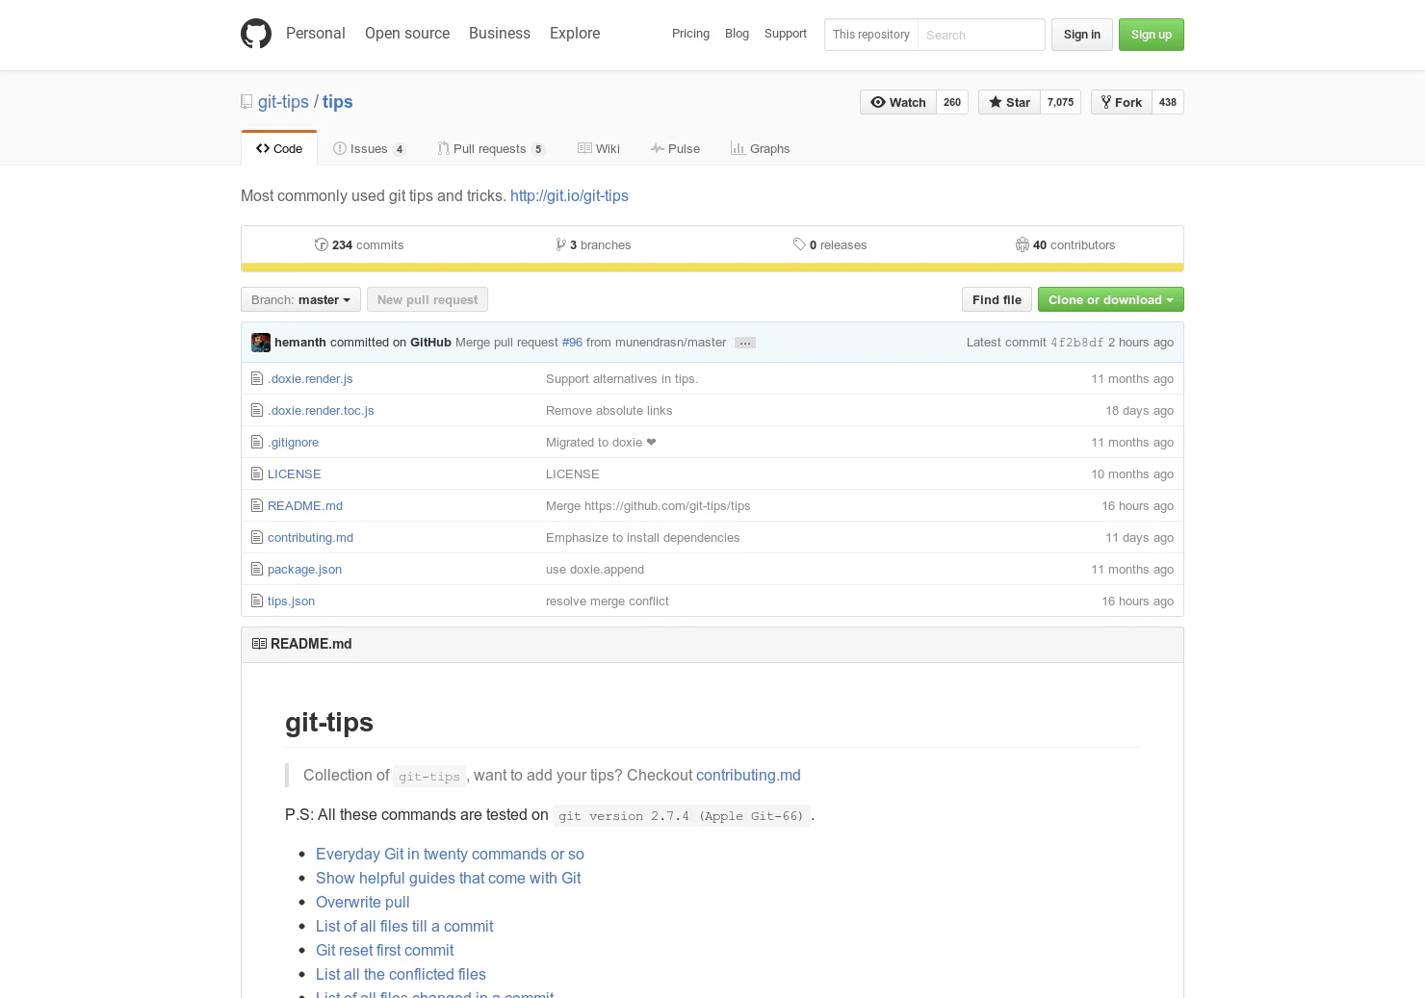
Task: Open the This repository search scope selector
Action: (x=871, y=35)
